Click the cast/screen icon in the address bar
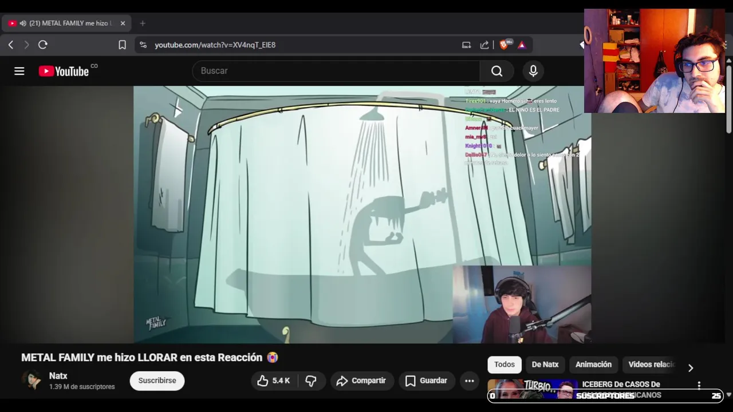Viewport: 733px width, 412px height. tap(466, 45)
